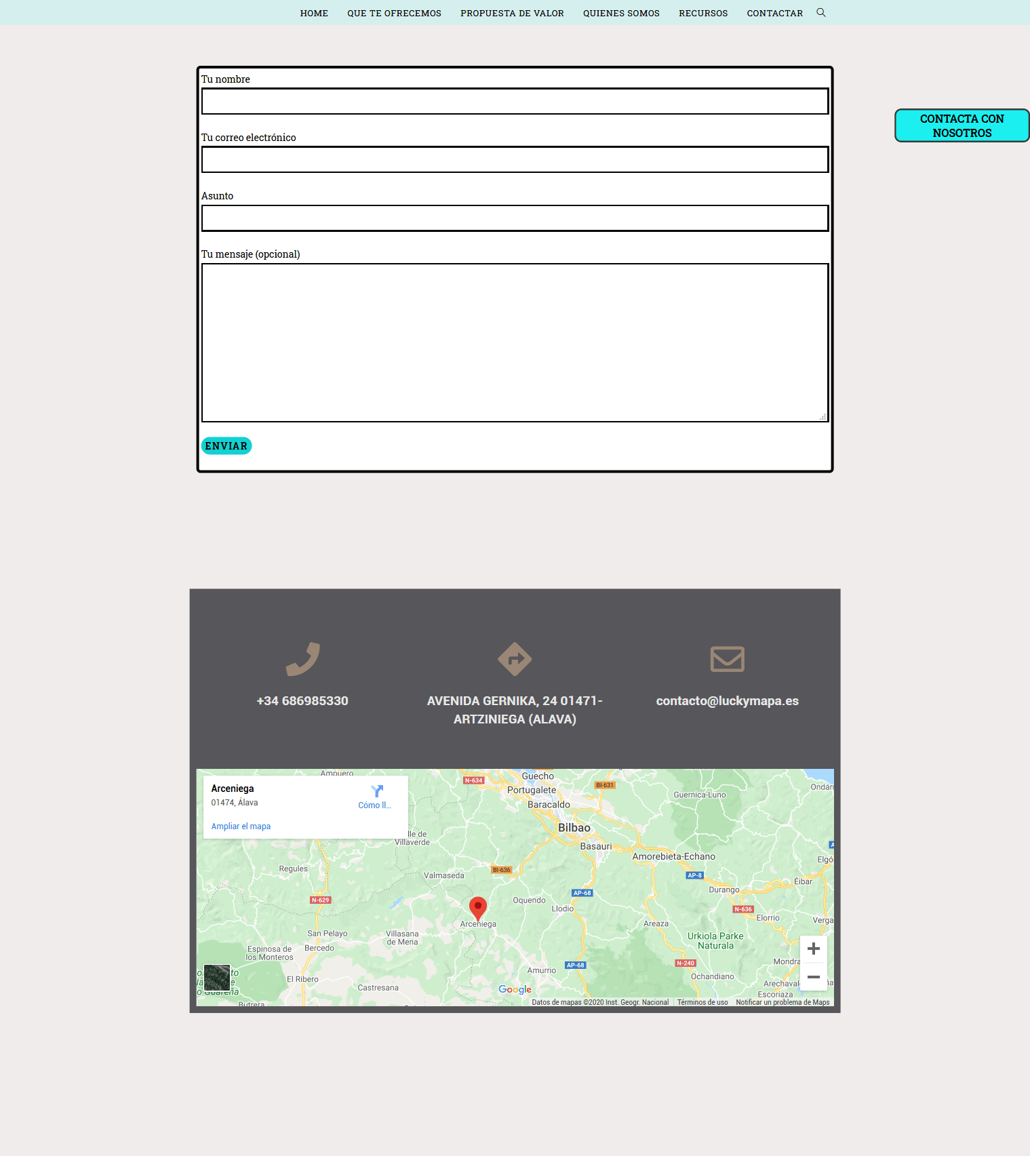
Task: Click the N-629 road badge on map
Action: click(320, 900)
